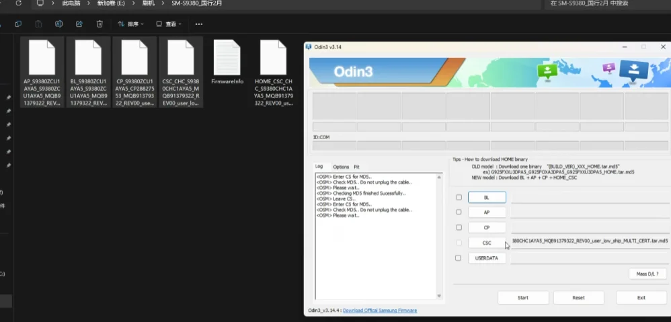Enable the BL checkbox in Odin3
The height and width of the screenshot is (322, 671).
(x=459, y=198)
